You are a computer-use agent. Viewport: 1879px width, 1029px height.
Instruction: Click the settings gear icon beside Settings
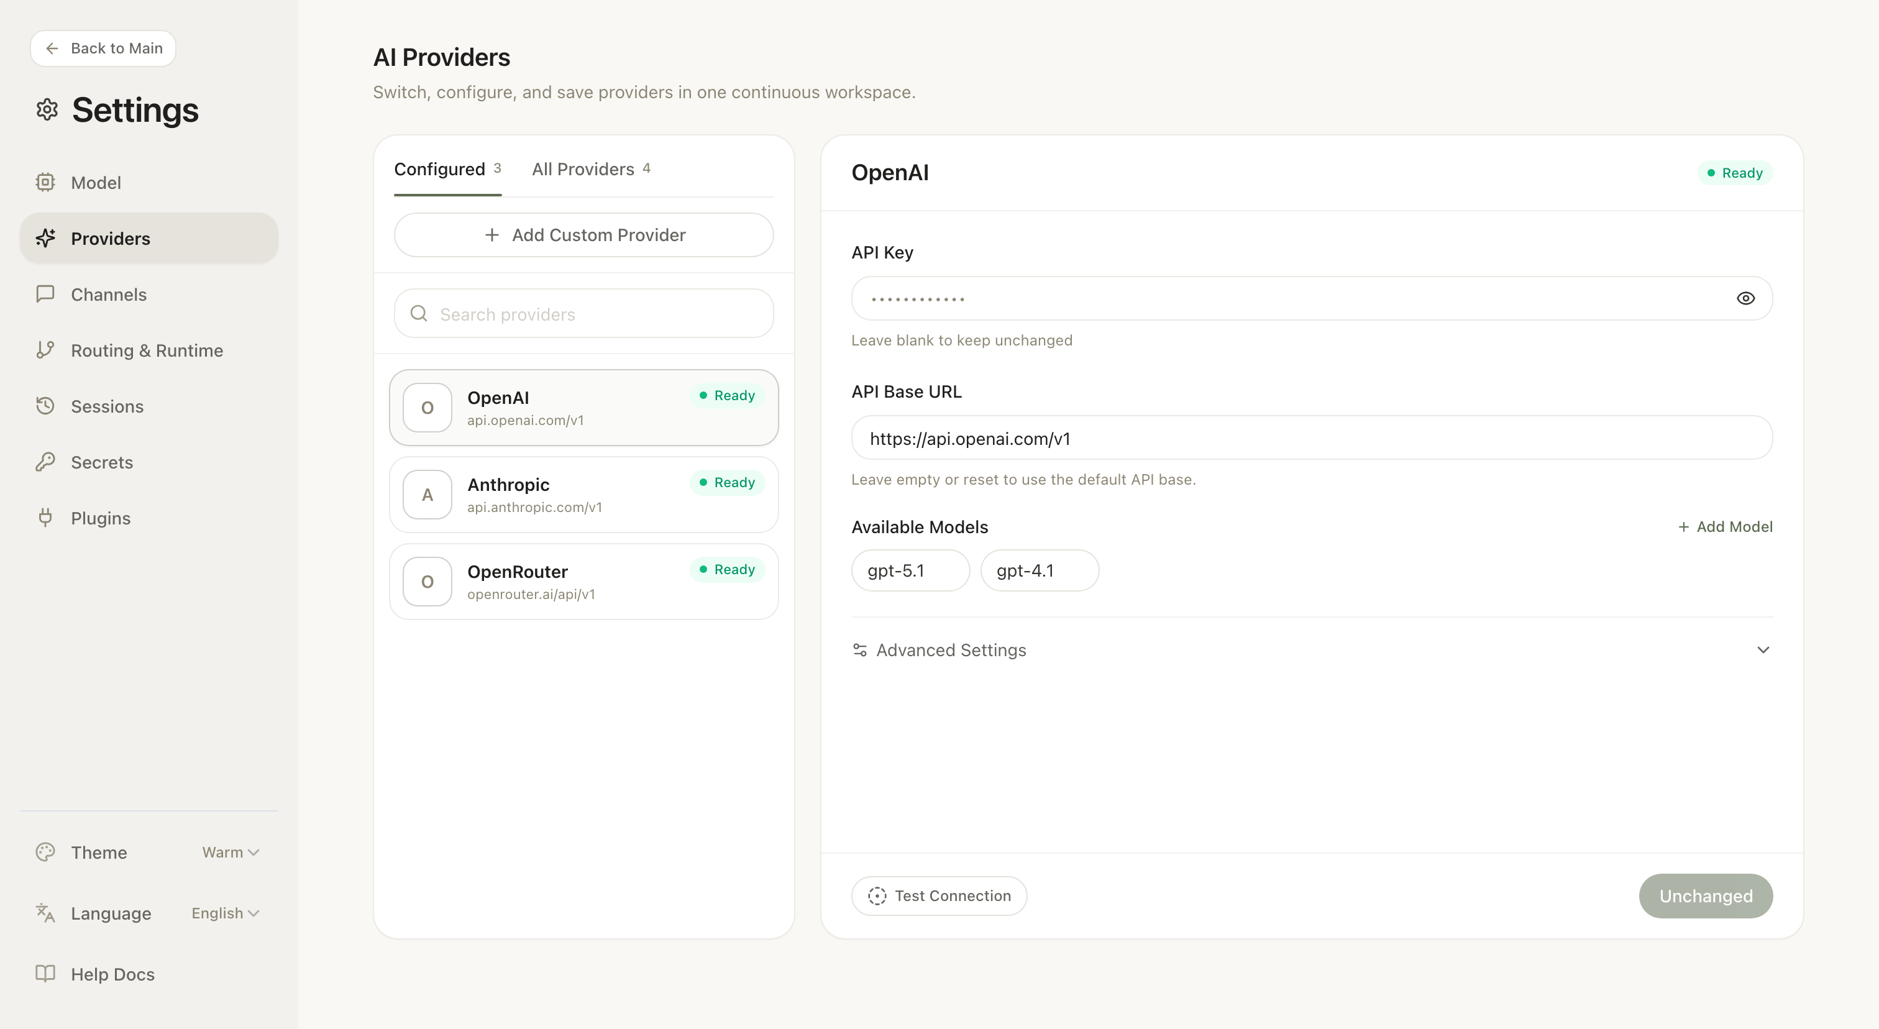pos(47,110)
